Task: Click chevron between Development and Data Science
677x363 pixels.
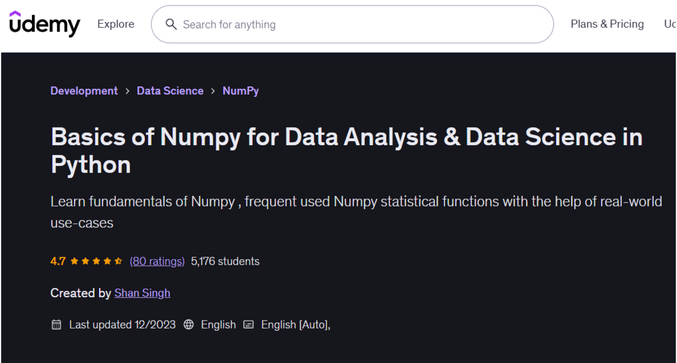Action: [x=127, y=91]
